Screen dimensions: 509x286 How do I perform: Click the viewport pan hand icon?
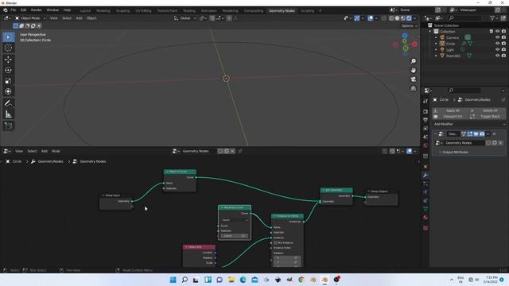point(414,71)
